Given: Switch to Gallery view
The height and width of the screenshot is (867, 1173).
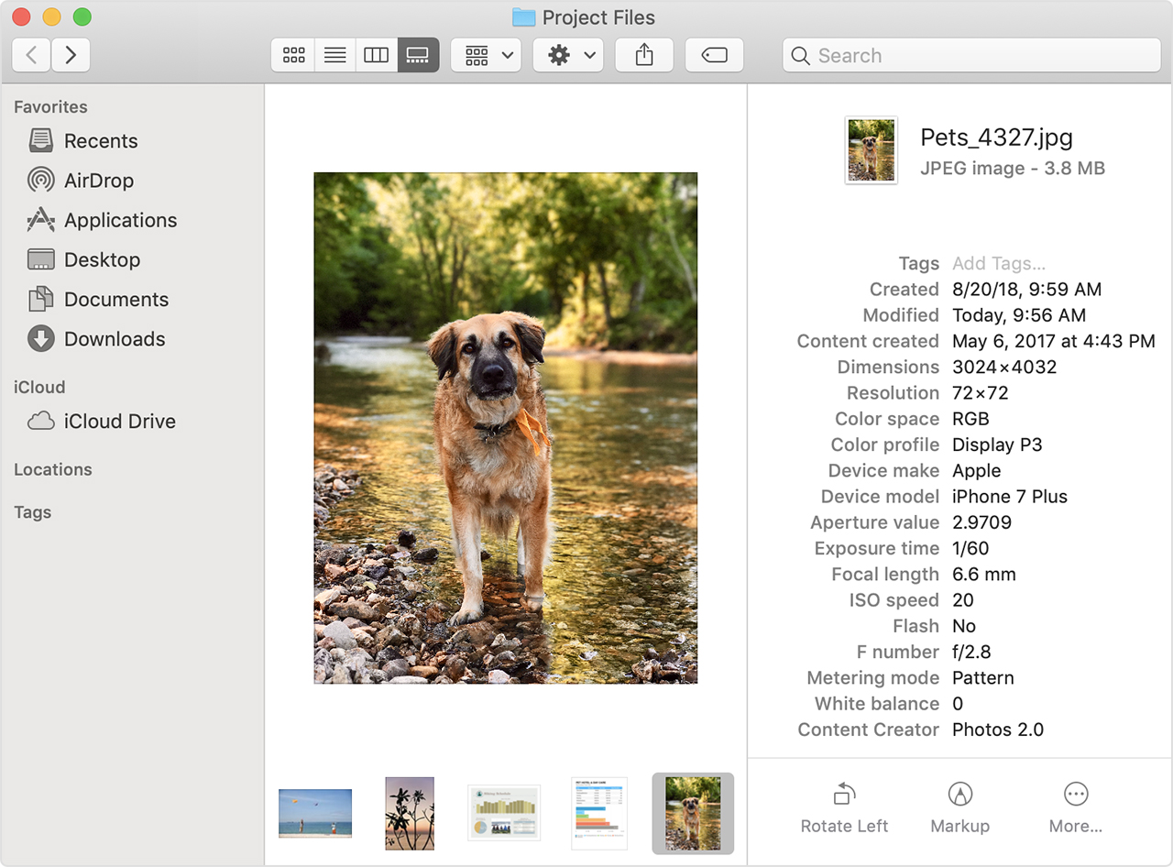Looking at the screenshot, I should (x=418, y=54).
